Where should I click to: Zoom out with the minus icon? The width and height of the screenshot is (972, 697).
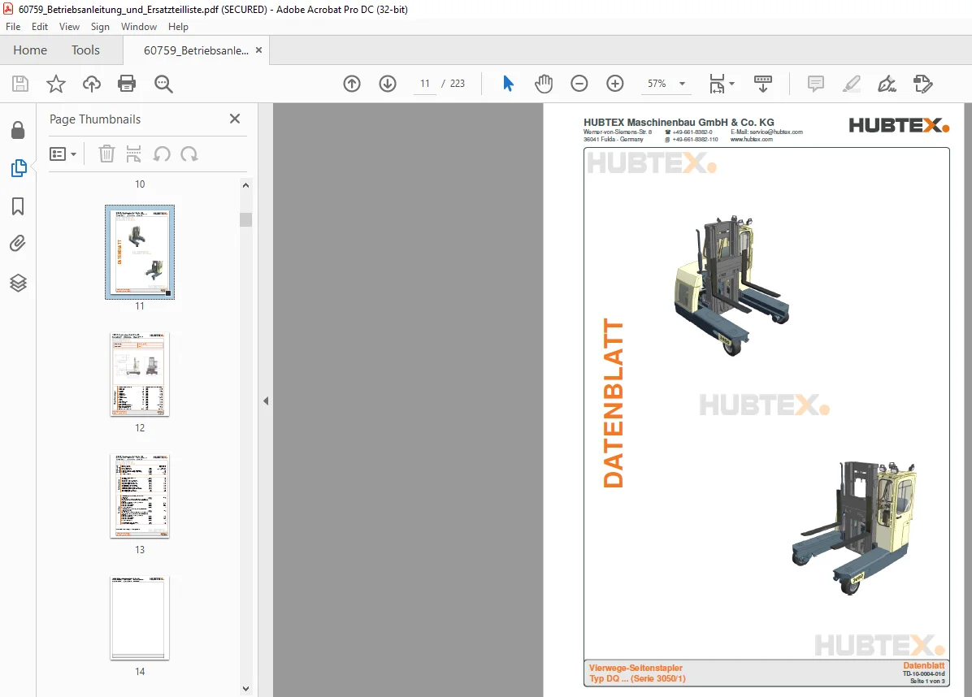[579, 84]
